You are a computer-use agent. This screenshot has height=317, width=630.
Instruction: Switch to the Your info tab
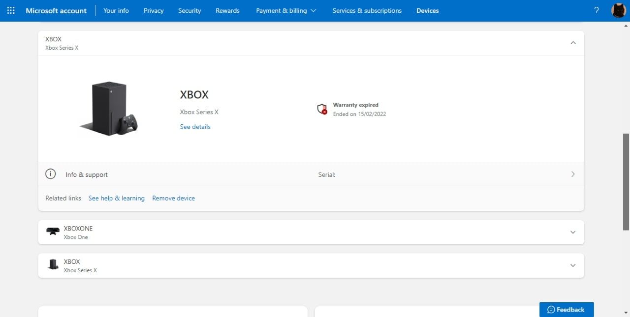point(116,10)
